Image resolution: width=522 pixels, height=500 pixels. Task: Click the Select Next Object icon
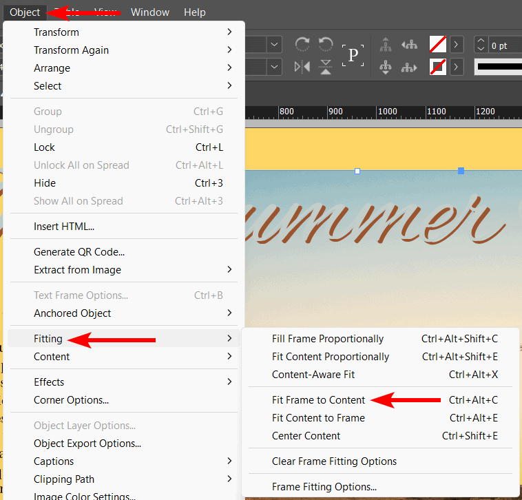click(410, 67)
